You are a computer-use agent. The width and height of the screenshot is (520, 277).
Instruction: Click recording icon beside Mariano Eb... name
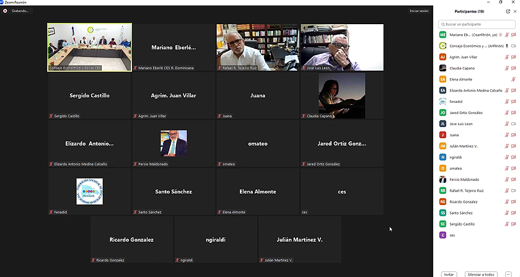tap(500, 35)
